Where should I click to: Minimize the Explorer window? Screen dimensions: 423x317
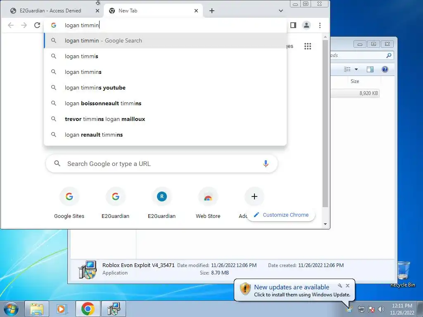coord(360,44)
